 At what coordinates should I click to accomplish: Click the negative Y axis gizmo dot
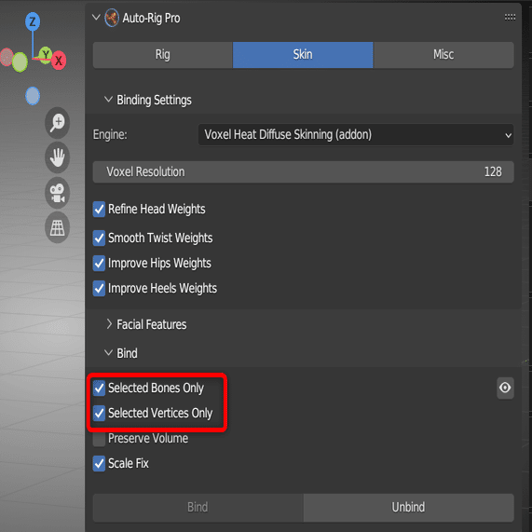pos(20,62)
